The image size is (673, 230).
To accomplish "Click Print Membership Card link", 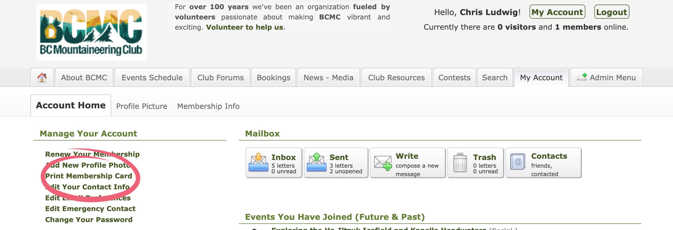I will (x=89, y=176).
